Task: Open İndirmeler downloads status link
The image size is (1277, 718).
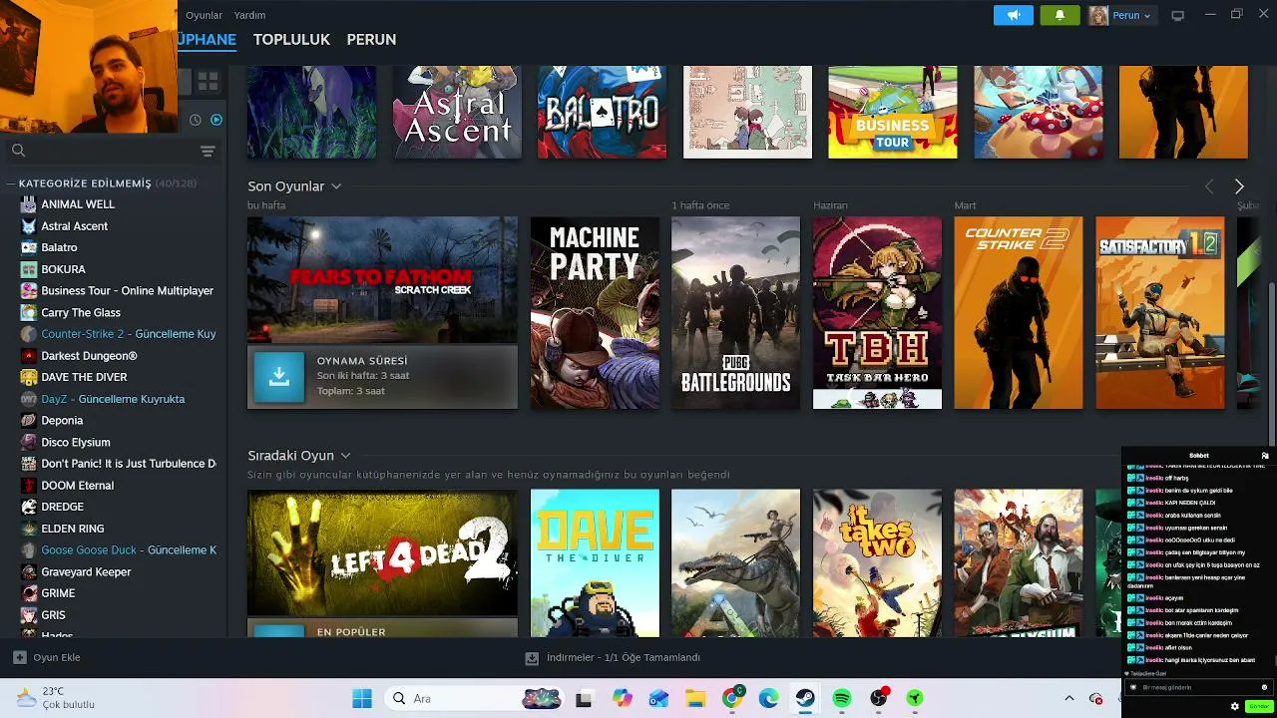Action: pyautogui.click(x=613, y=658)
